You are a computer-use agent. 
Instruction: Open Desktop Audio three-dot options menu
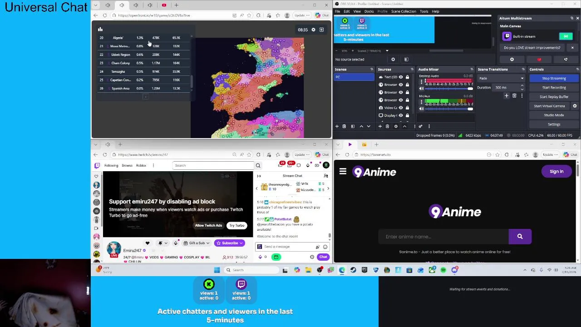[421, 82]
